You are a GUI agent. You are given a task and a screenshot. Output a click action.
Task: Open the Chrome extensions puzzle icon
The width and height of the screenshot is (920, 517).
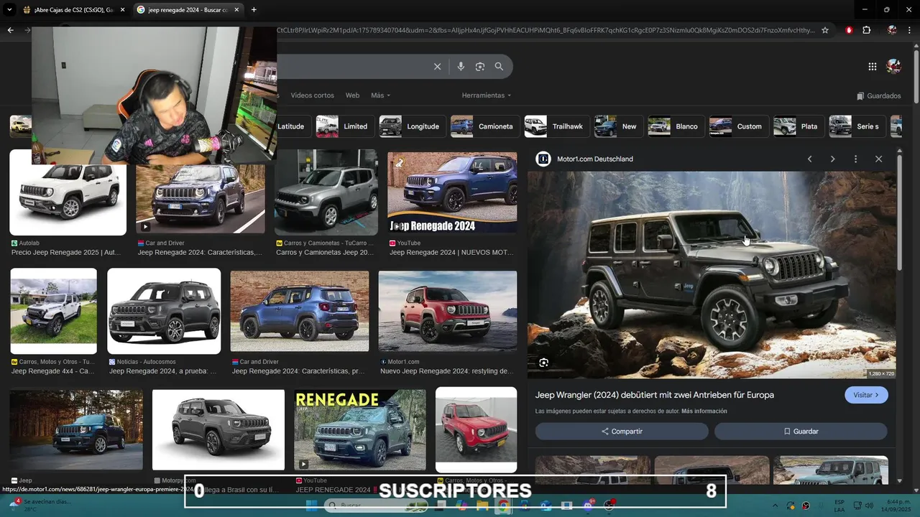point(866,30)
